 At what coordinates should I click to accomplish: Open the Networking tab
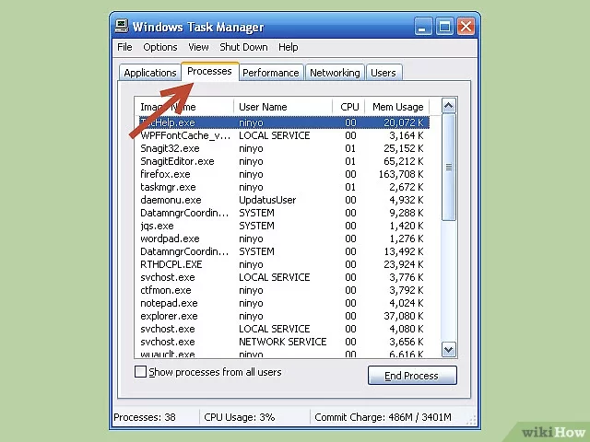[335, 73]
